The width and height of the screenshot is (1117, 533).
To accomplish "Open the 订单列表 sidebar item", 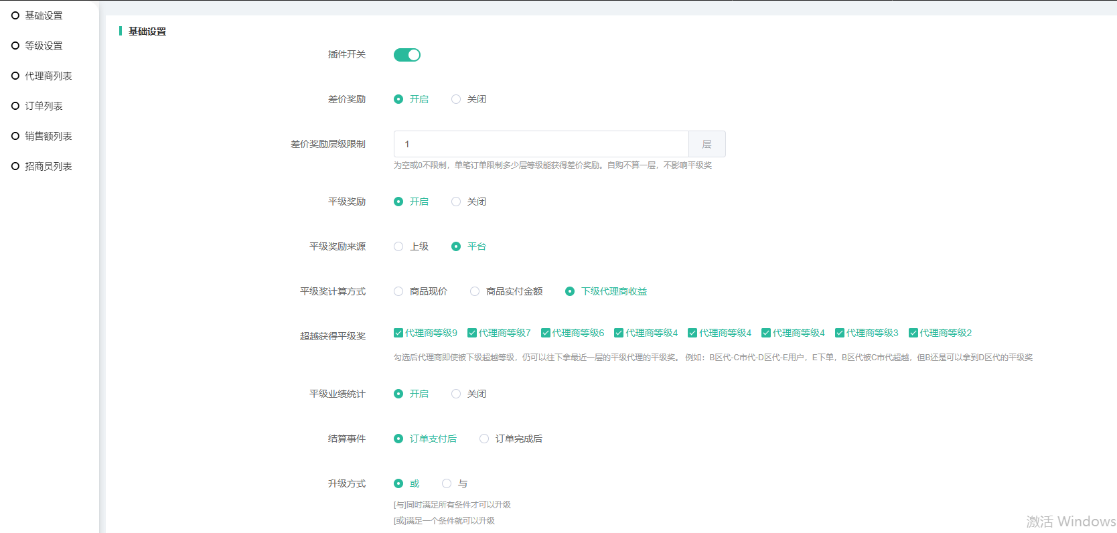I will click(x=43, y=106).
